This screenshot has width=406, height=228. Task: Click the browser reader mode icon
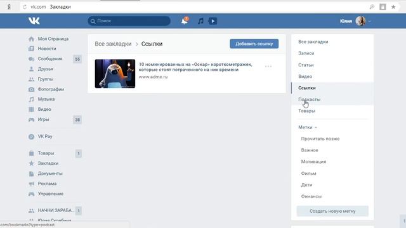coord(383,7)
